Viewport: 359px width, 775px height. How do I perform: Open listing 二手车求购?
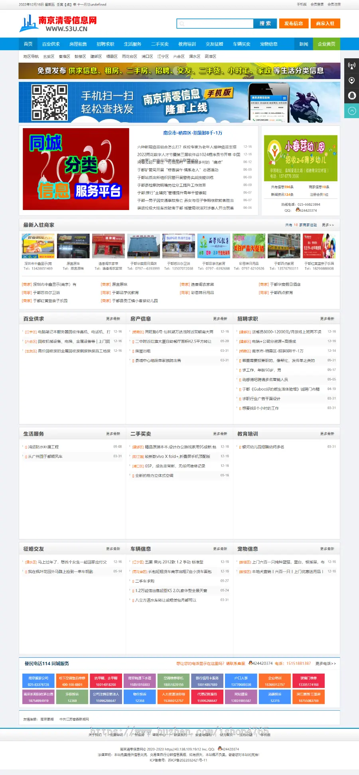[x=145, y=581]
